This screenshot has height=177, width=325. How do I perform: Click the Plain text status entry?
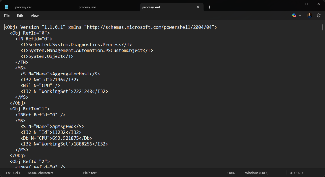click(x=90, y=173)
